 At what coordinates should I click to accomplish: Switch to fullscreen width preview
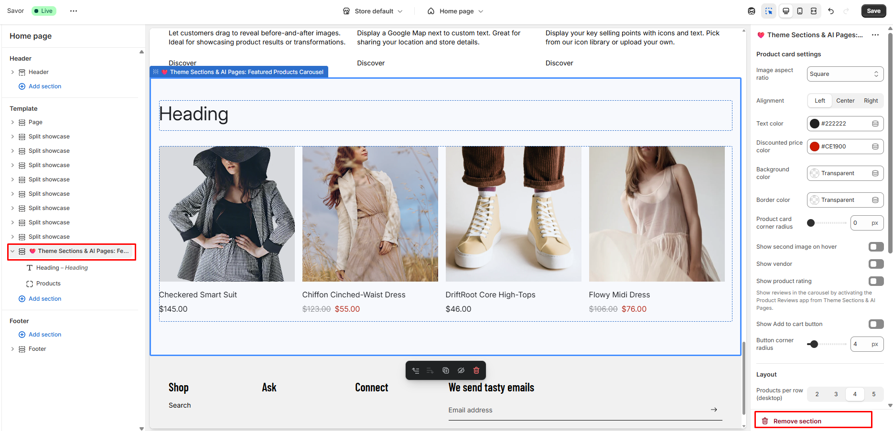(x=814, y=11)
